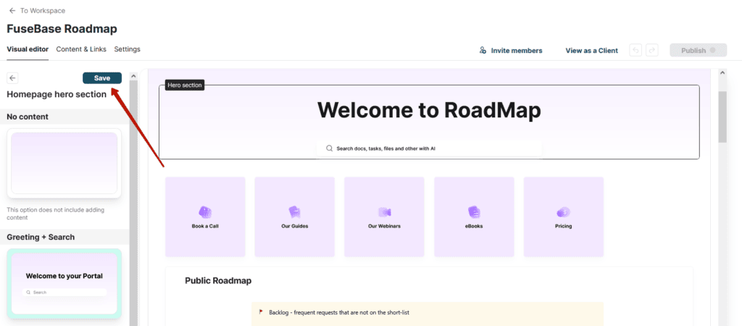The width and height of the screenshot is (742, 326).
Task: Save the hero section changes
Action: [102, 78]
